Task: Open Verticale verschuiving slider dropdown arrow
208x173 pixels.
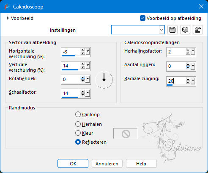Action: (88, 66)
